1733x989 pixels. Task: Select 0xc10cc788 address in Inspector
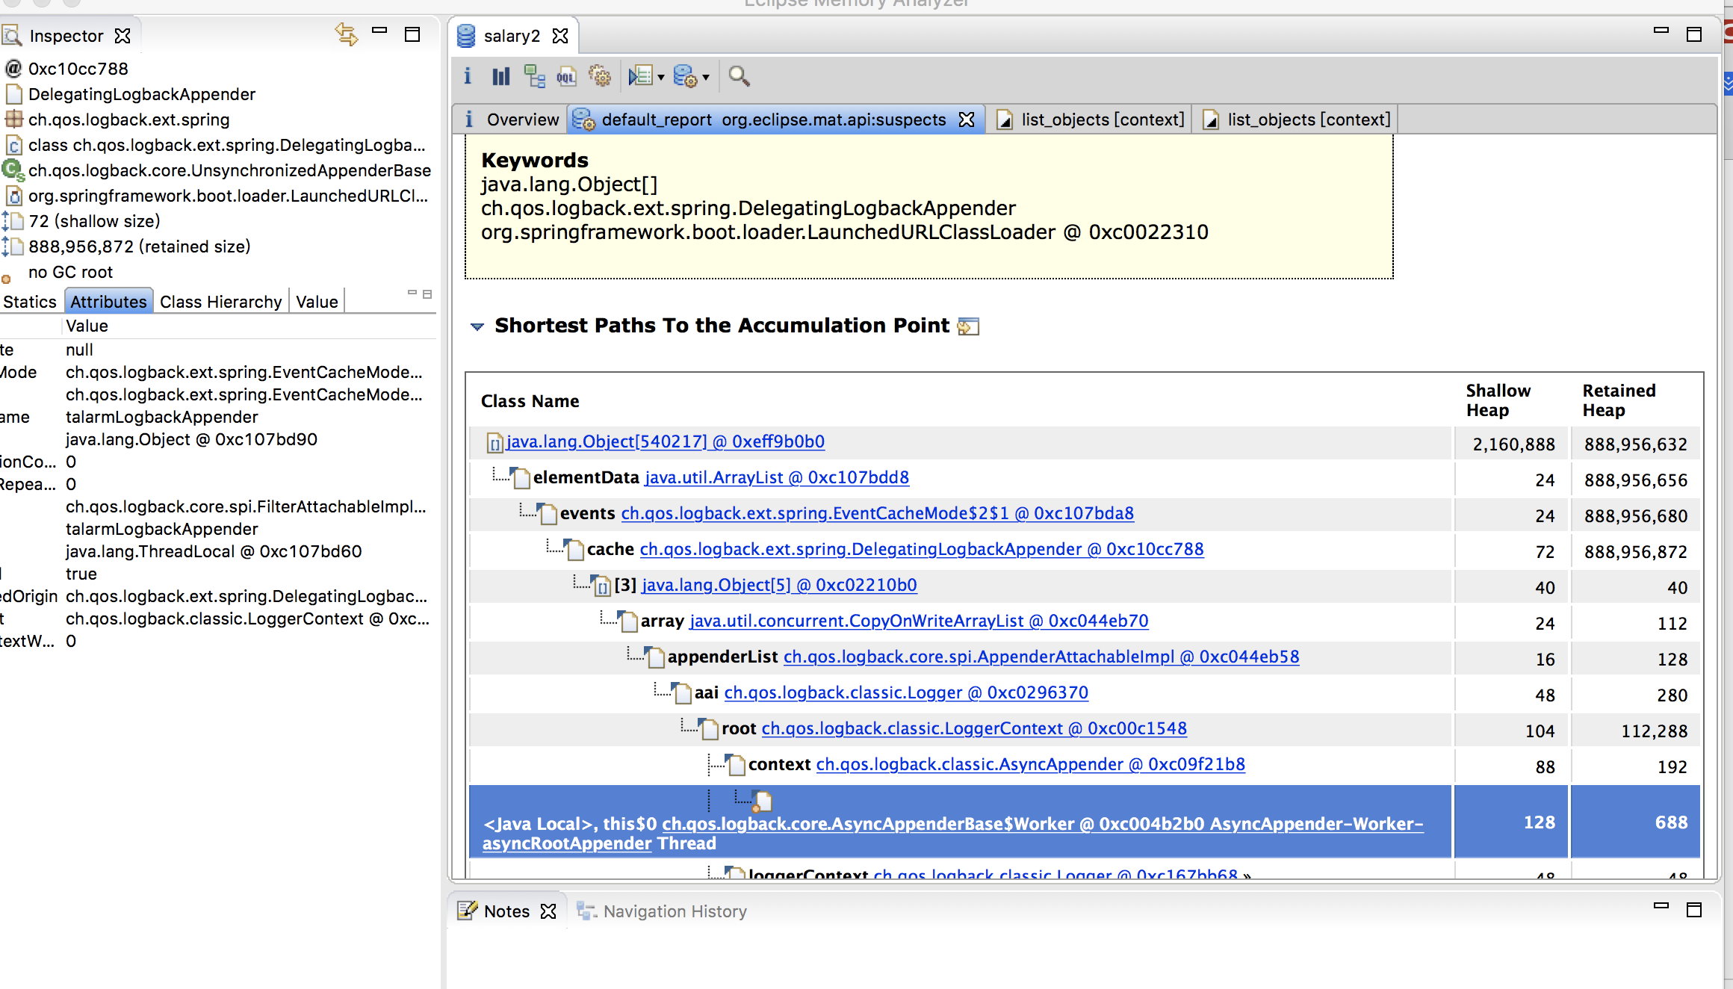tap(78, 69)
